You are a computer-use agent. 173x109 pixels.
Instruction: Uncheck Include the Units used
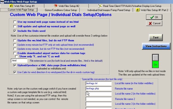click(15, 31)
